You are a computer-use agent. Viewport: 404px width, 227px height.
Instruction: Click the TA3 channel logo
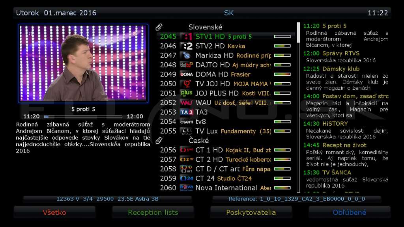pyautogui.click(x=187, y=112)
